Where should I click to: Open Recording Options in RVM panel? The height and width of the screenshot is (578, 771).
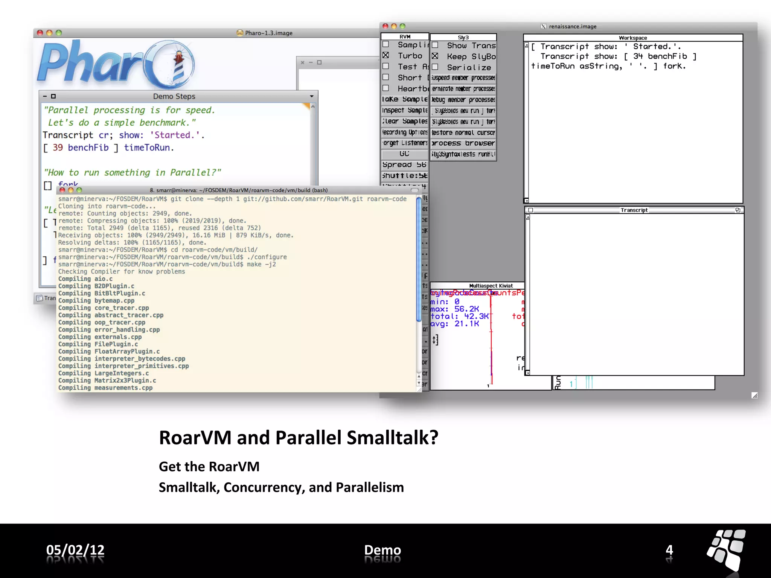pyautogui.click(x=405, y=132)
